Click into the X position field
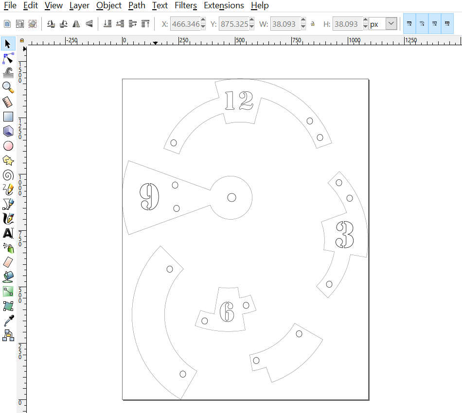This screenshot has width=462, height=413. tap(185, 24)
